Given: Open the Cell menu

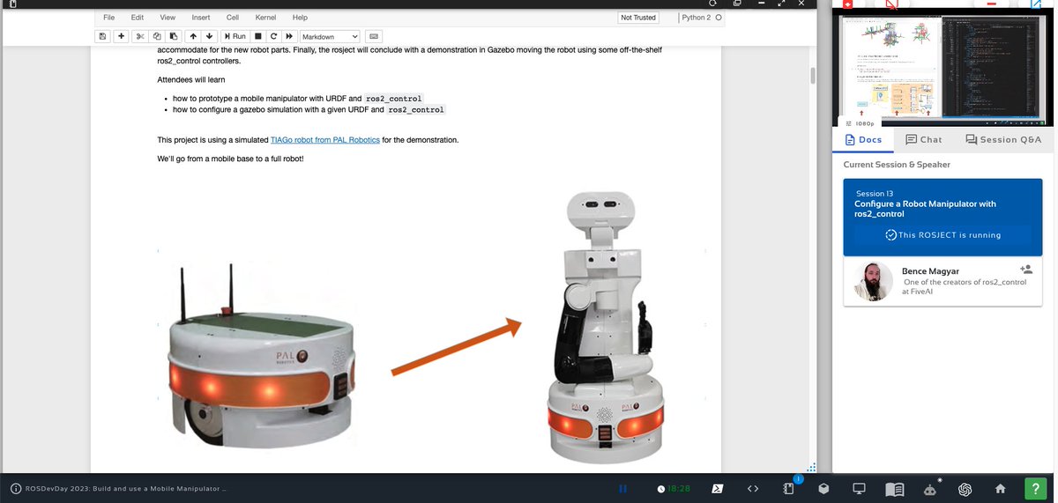Looking at the screenshot, I should pyautogui.click(x=233, y=18).
